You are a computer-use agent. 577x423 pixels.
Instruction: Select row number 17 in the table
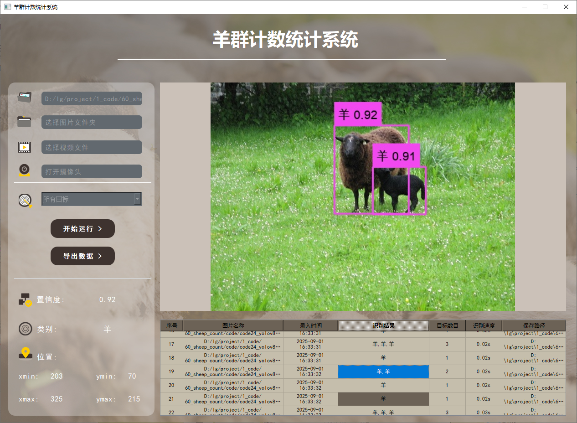point(172,344)
